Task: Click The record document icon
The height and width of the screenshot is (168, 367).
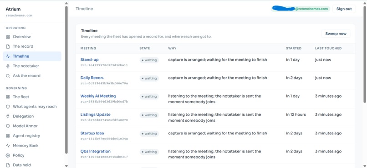Action: pyautogui.click(x=8, y=46)
